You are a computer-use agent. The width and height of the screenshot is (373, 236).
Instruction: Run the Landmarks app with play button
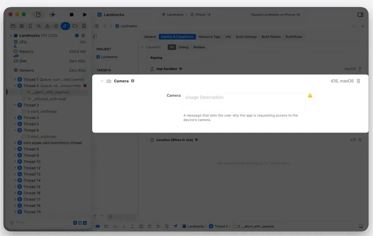(x=85, y=15)
